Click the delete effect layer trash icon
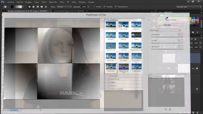 click(x=170, y=110)
